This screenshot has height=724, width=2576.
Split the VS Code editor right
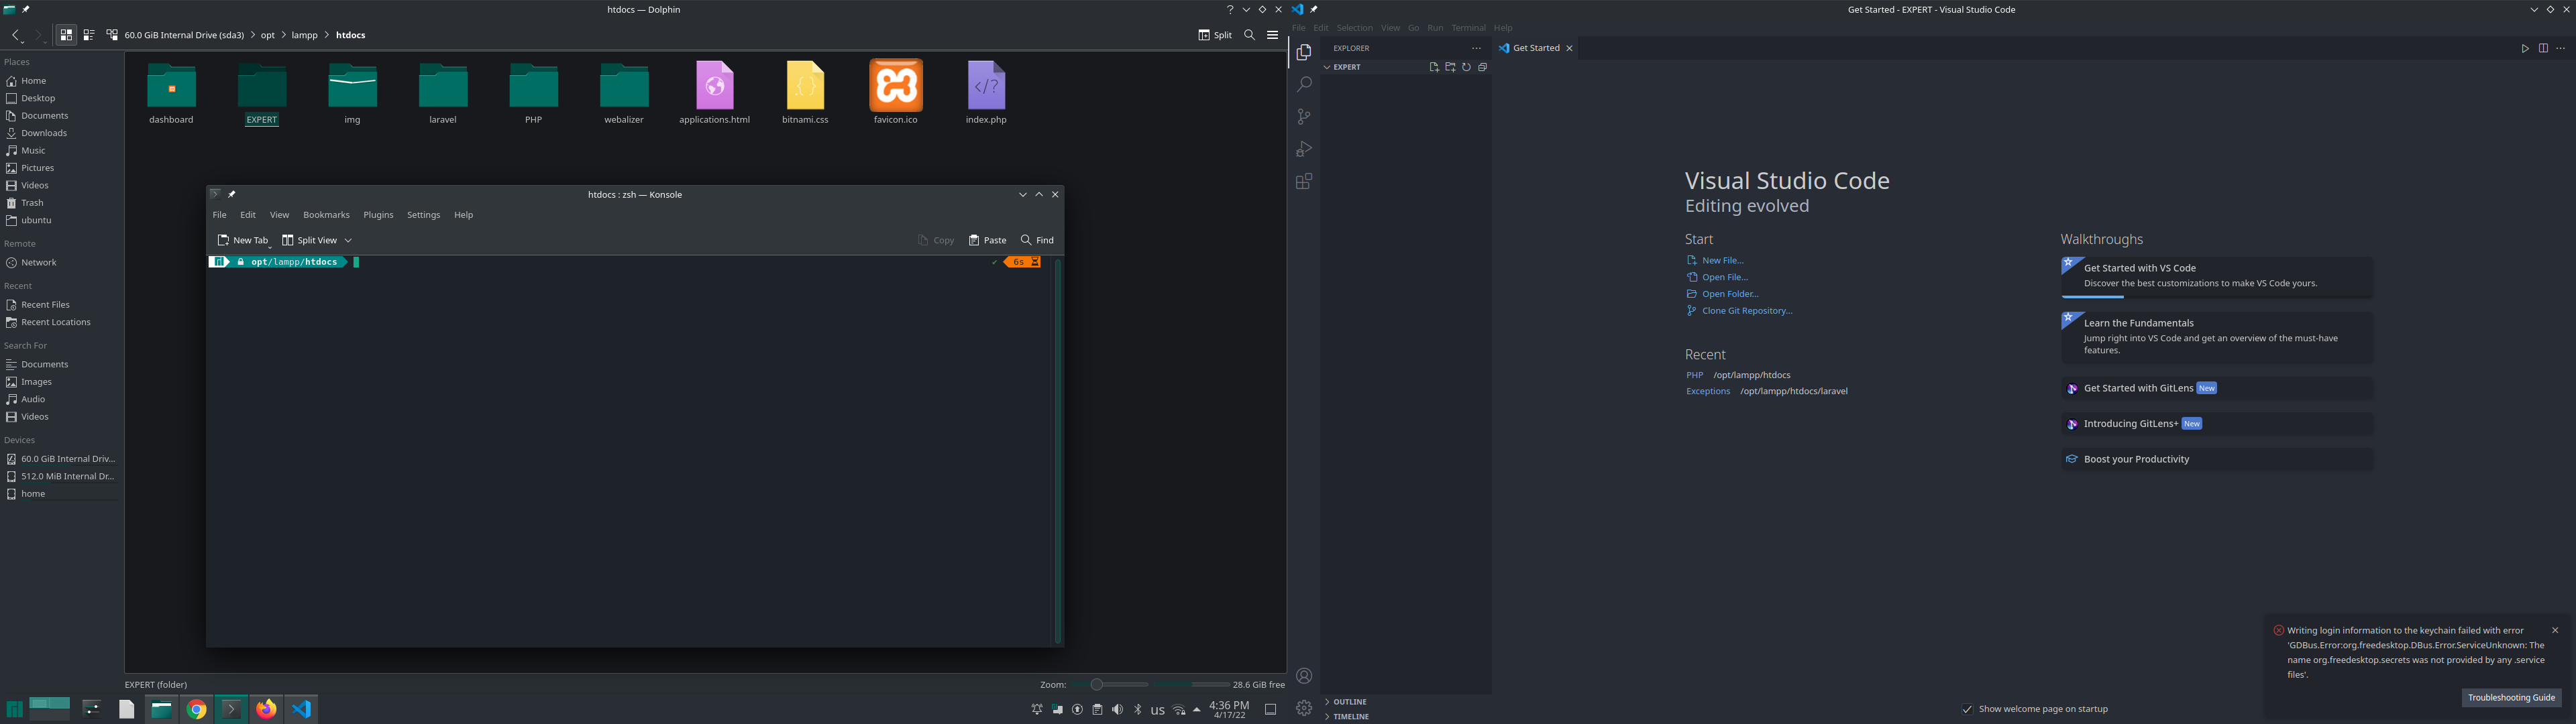tap(2543, 48)
